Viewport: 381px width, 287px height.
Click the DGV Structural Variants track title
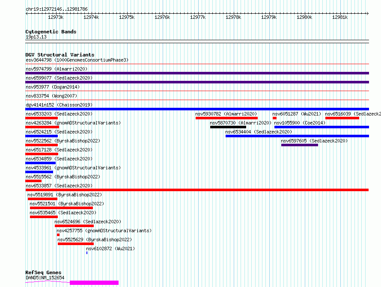(x=60, y=55)
